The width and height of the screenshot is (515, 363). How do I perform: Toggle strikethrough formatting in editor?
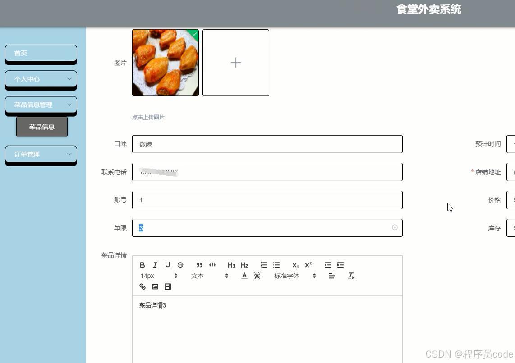(x=180, y=265)
